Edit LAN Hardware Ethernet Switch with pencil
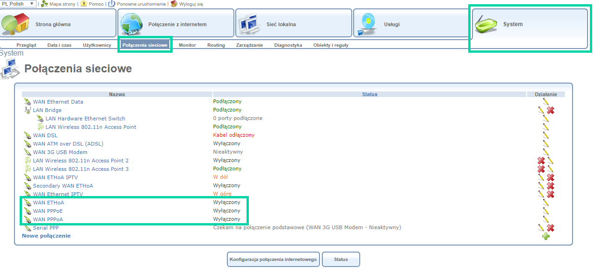Screen dimensions: 595x274 tap(545, 119)
